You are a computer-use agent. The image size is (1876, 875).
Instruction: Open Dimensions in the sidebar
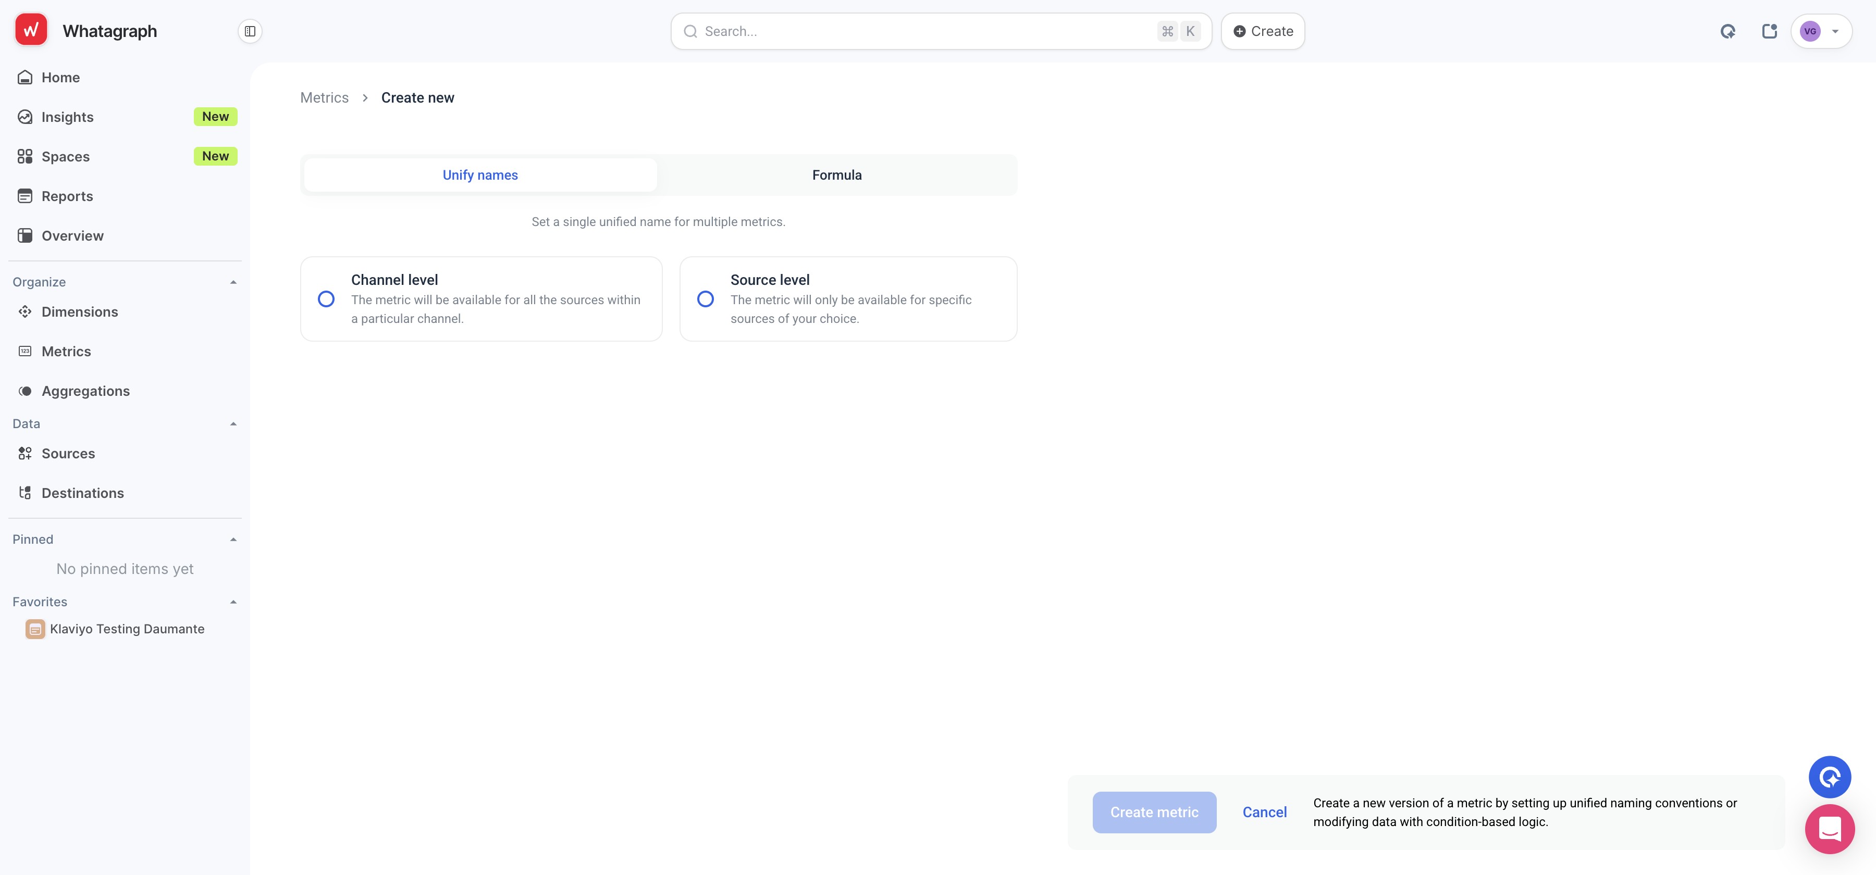pos(125,311)
